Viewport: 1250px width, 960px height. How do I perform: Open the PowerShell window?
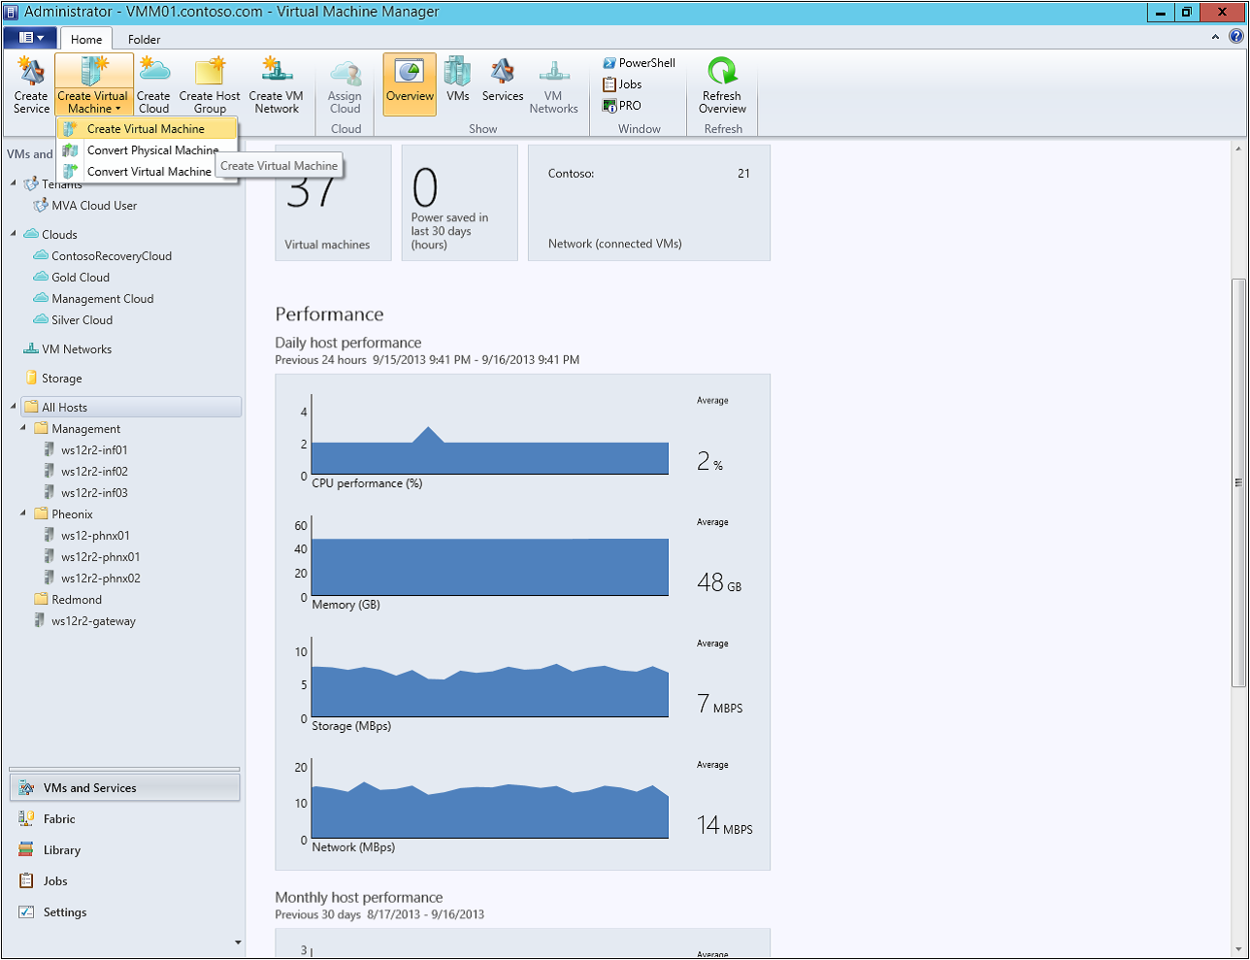point(639,63)
